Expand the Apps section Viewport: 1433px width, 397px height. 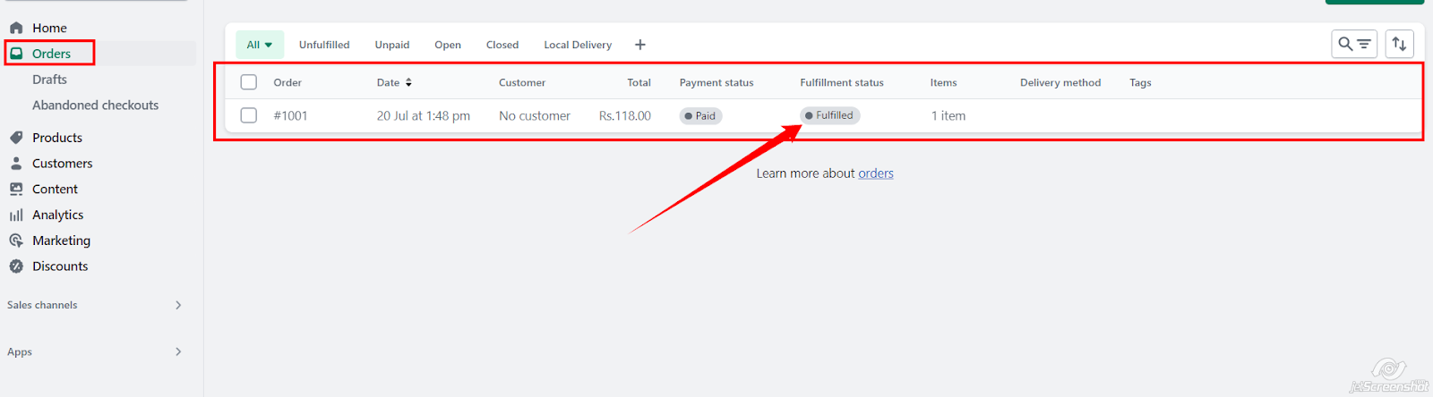[178, 352]
